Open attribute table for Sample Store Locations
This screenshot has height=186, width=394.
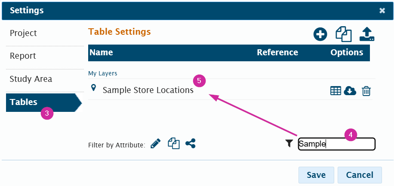[x=336, y=90]
